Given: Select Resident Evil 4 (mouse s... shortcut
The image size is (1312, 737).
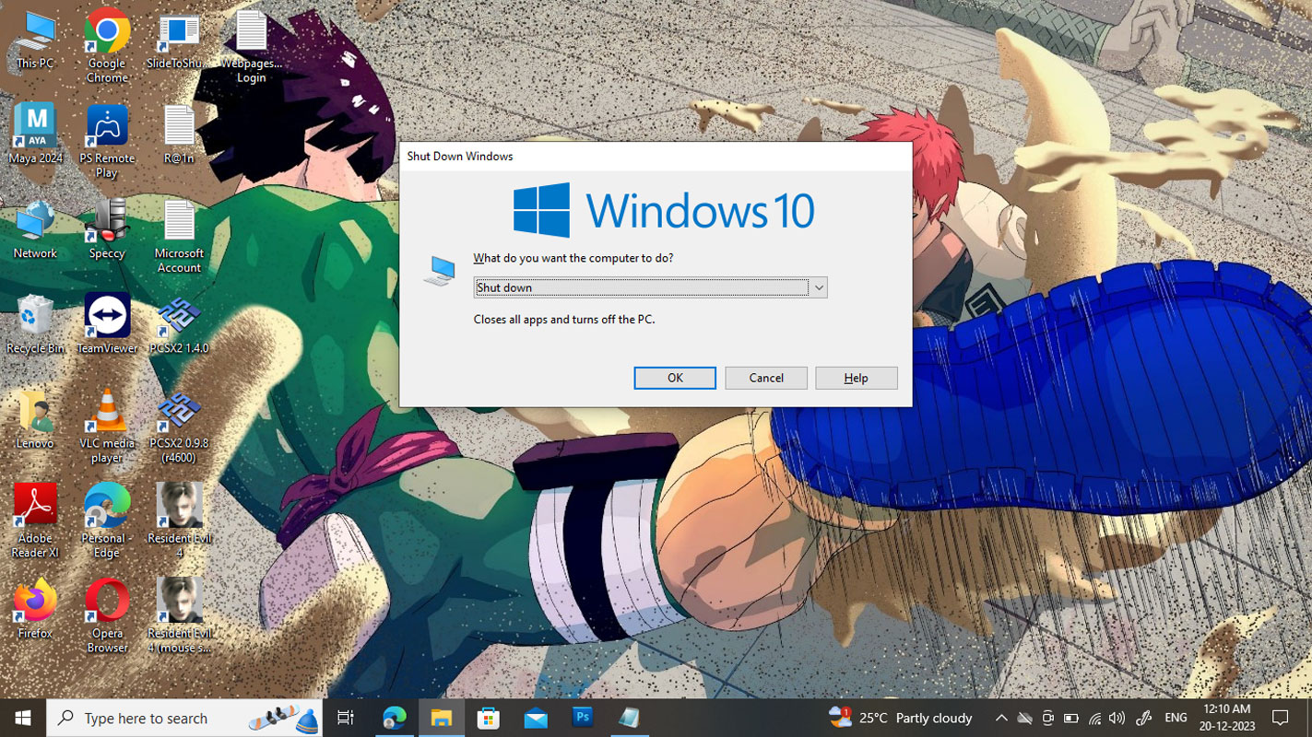Looking at the screenshot, I should pyautogui.click(x=179, y=614).
